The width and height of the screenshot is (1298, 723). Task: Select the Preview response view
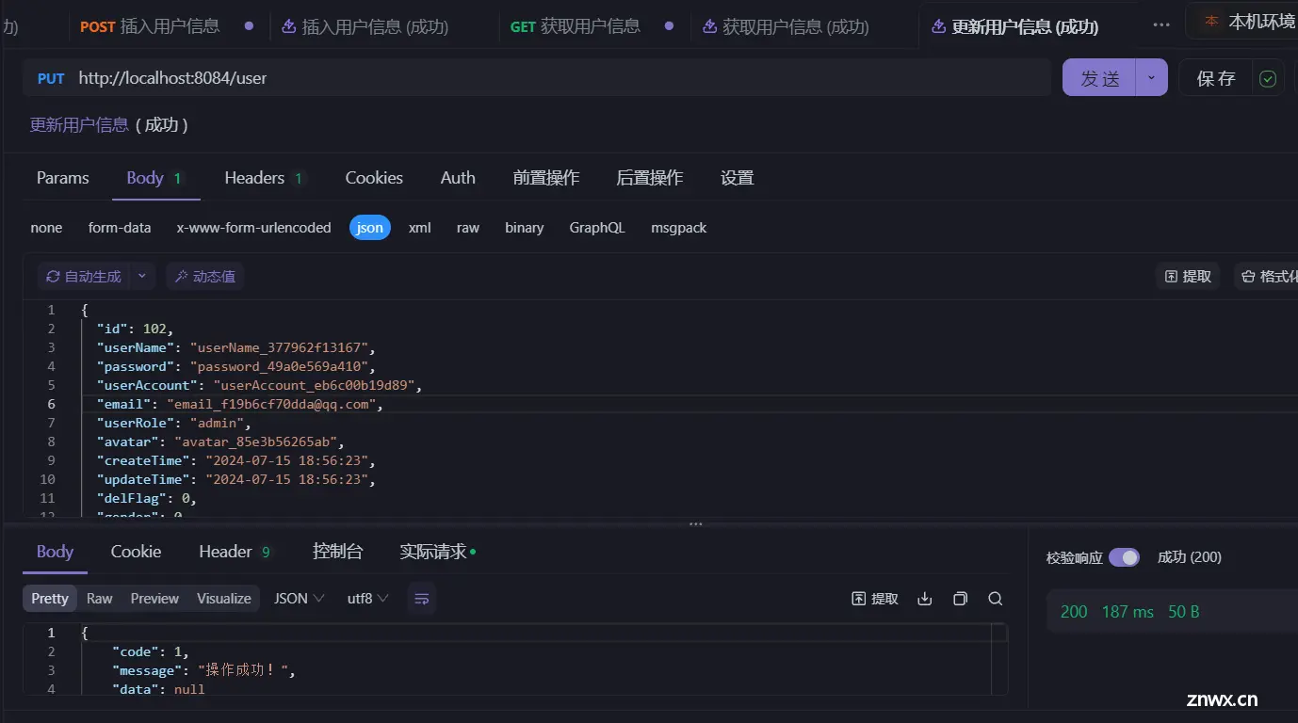coord(154,599)
